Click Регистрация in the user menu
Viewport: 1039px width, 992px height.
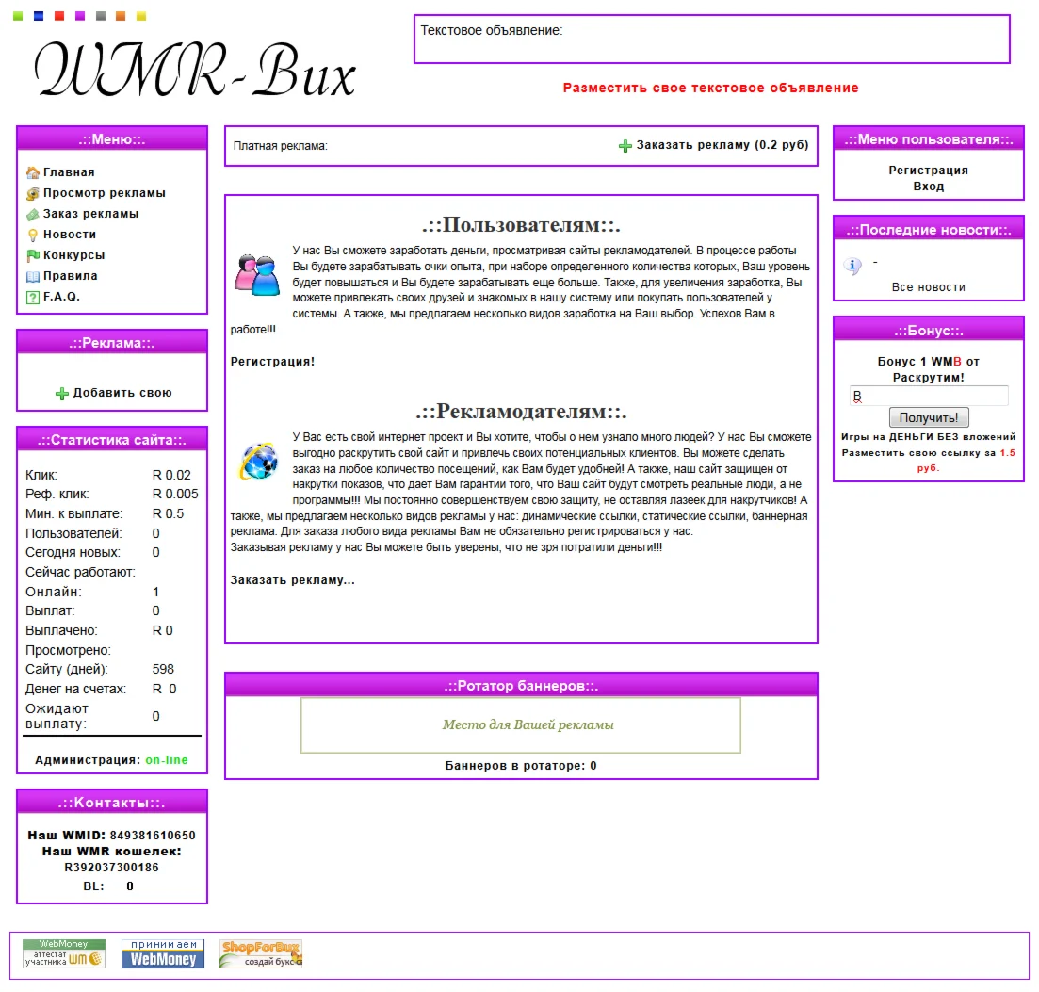[x=929, y=170]
